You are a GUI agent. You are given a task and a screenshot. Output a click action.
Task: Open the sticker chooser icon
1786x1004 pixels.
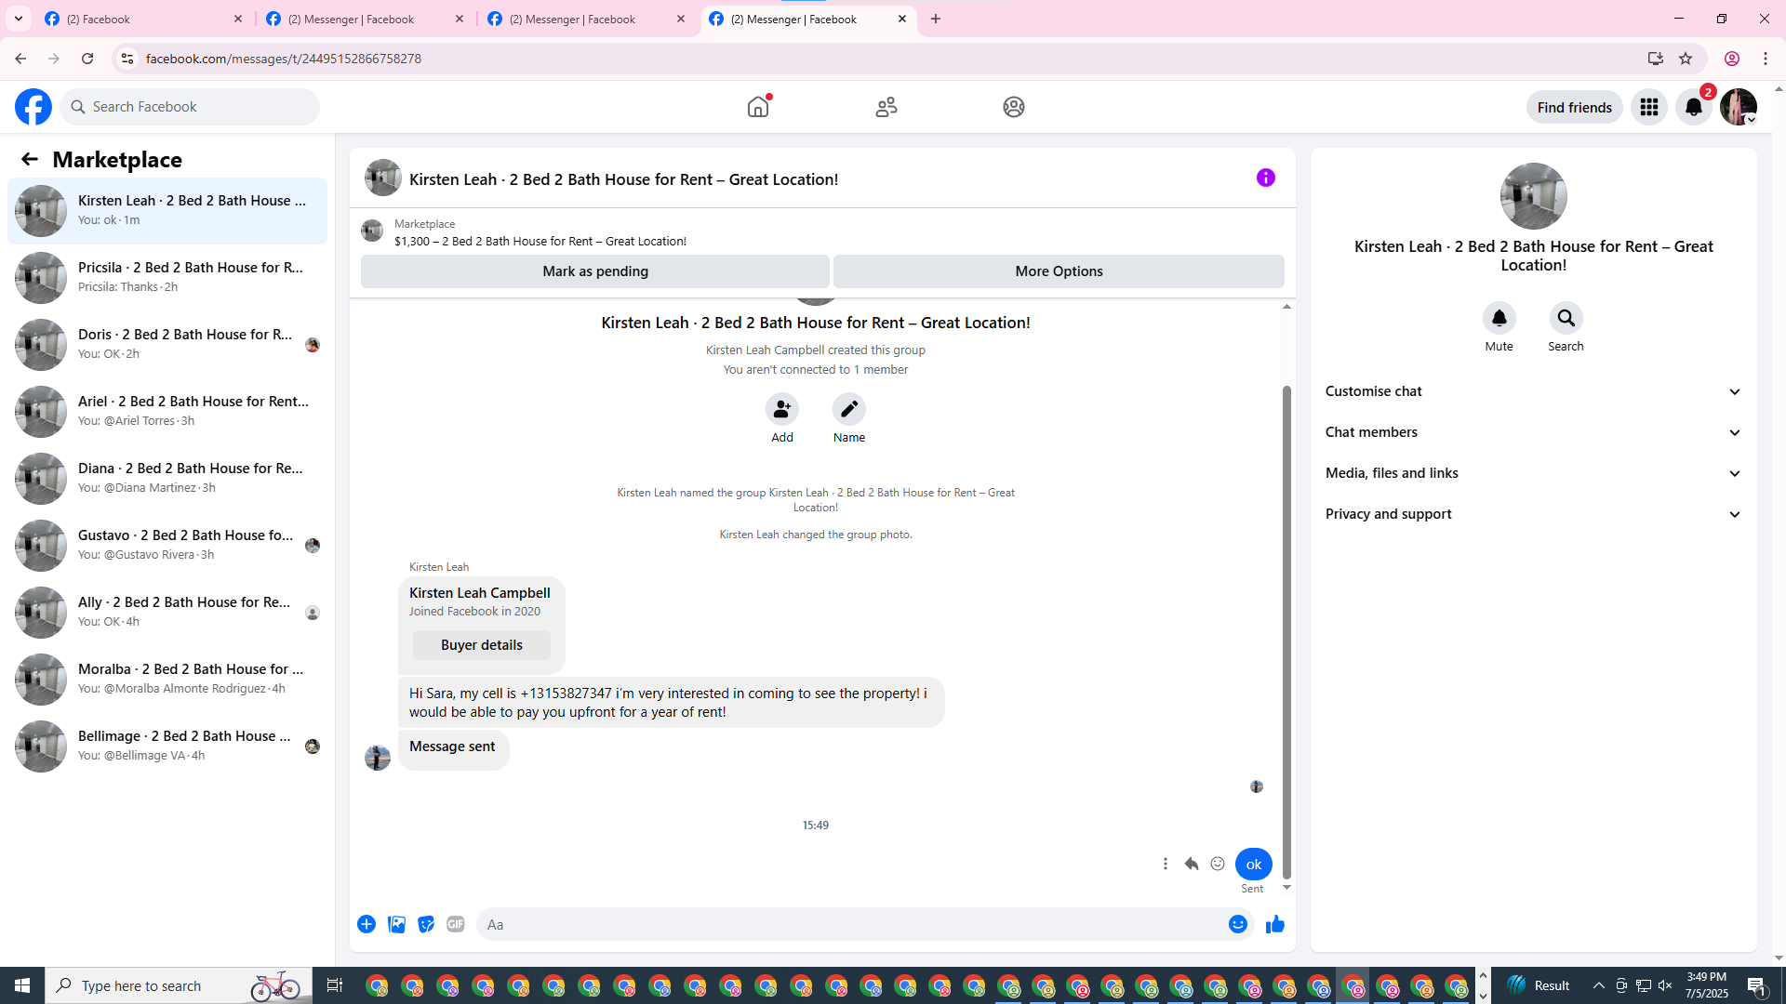(x=426, y=924)
